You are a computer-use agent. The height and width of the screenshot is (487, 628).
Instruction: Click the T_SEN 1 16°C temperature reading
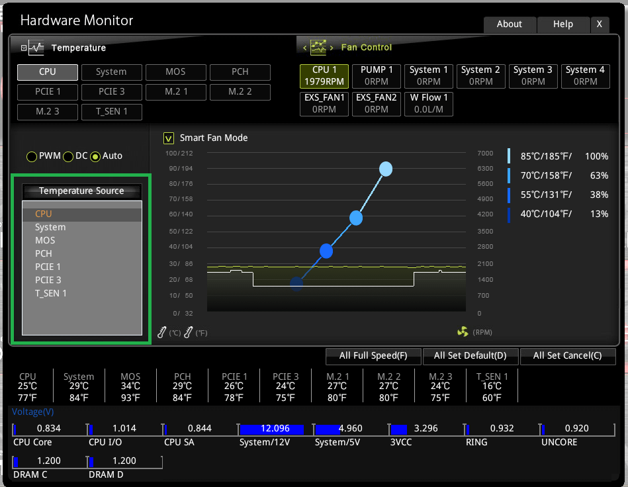tap(492, 387)
